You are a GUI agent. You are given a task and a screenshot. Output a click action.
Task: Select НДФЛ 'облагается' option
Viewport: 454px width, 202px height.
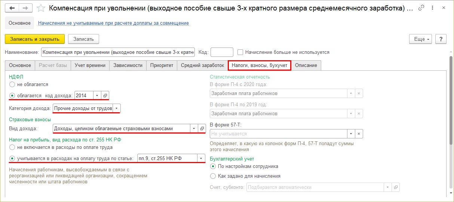[12, 95]
